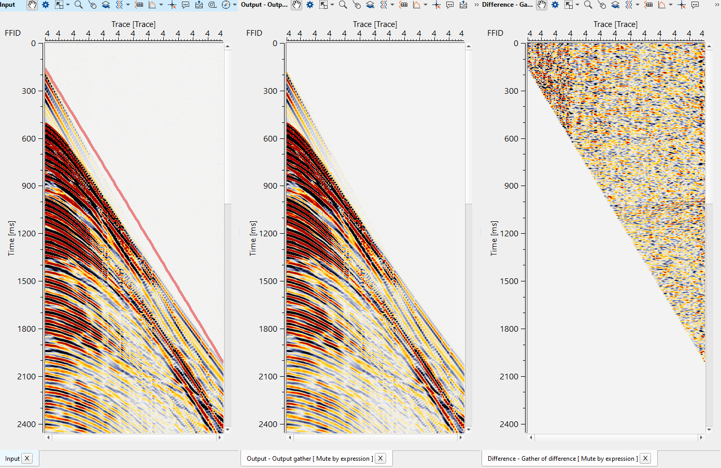Open the comment bubble tool in Difference toolbar
This screenshot has height=468, width=721.
coord(695,5)
